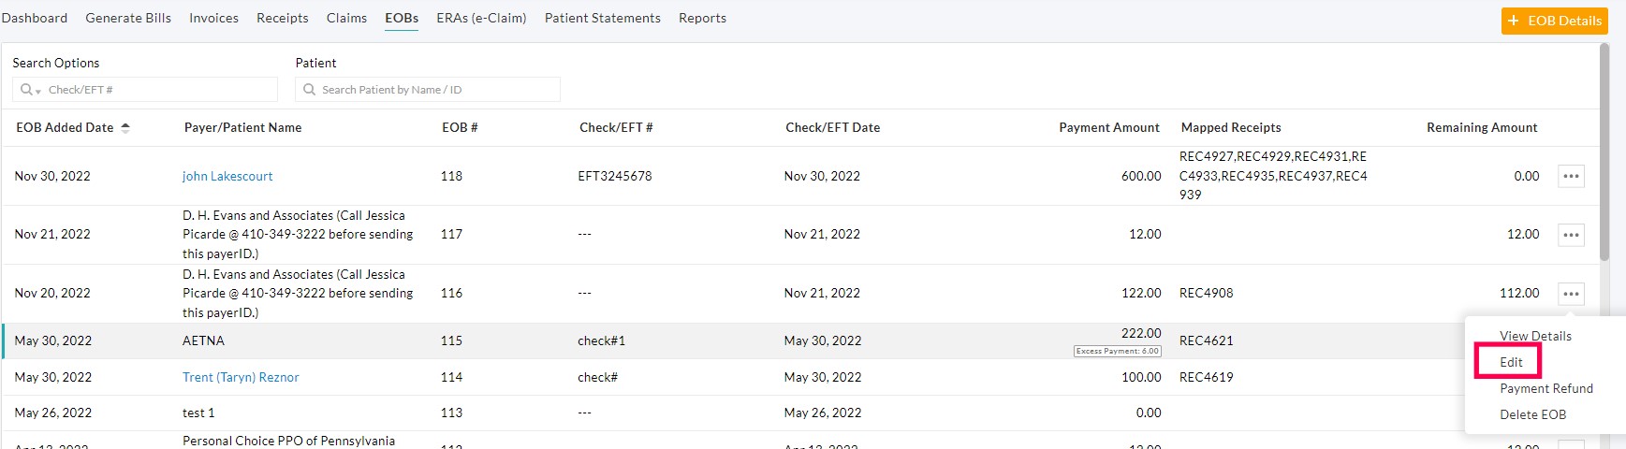1626x449 pixels.
Task: Select Edit from the context menu
Action: click(1511, 362)
